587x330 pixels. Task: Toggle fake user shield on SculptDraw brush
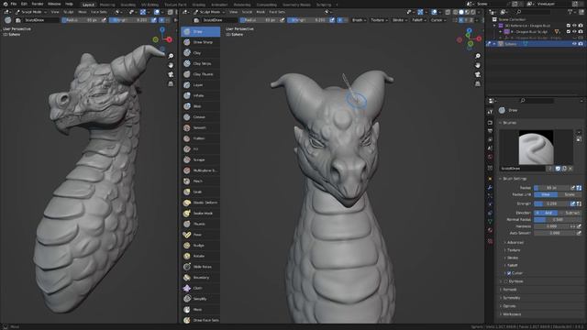558,169
